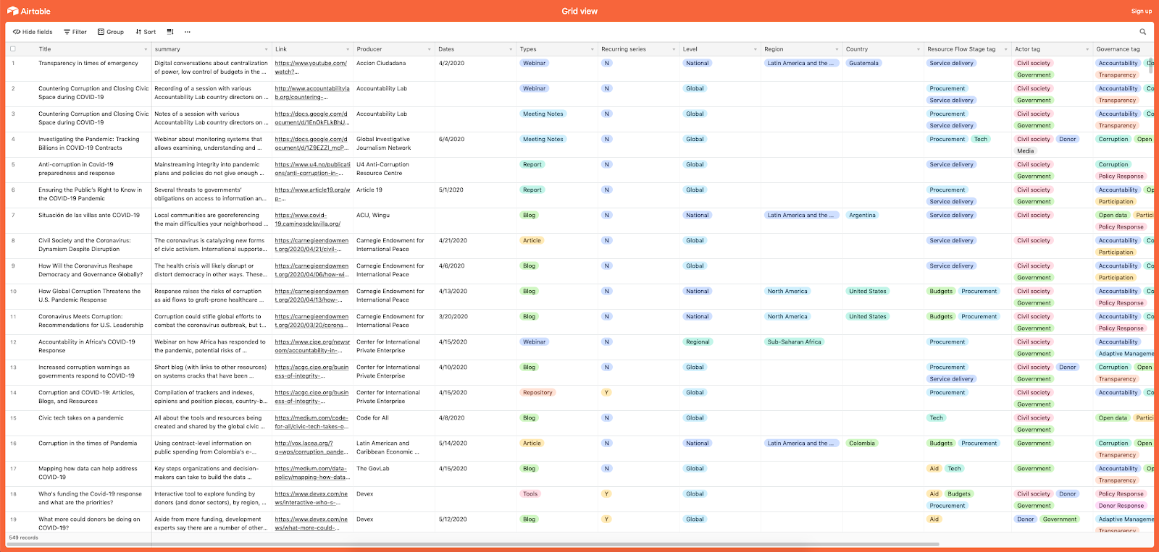The image size is (1159, 552).
Task: Click the Webinar tag for Accountability in Africa's row
Action: [x=534, y=341]
